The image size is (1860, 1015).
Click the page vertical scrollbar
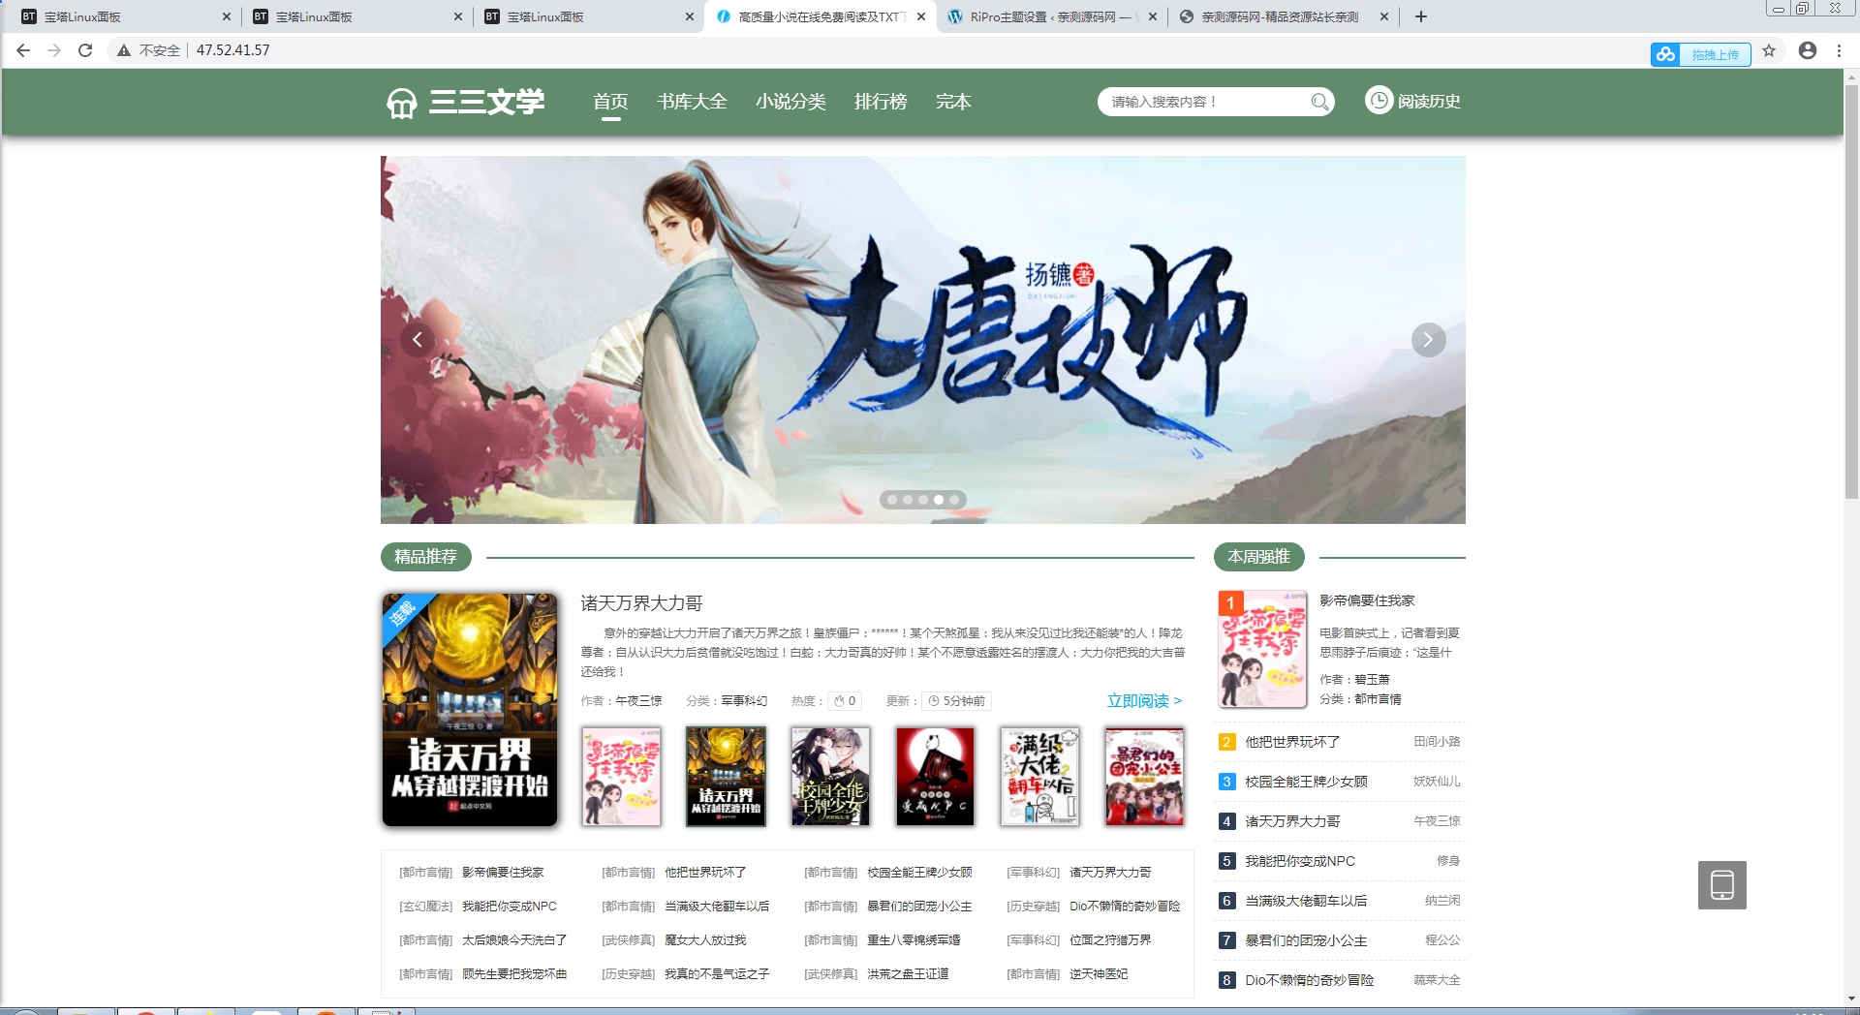tap(1851, 291)
